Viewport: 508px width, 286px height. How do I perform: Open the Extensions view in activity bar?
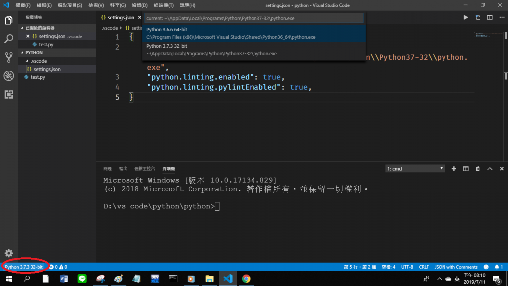tap(9, 94)
